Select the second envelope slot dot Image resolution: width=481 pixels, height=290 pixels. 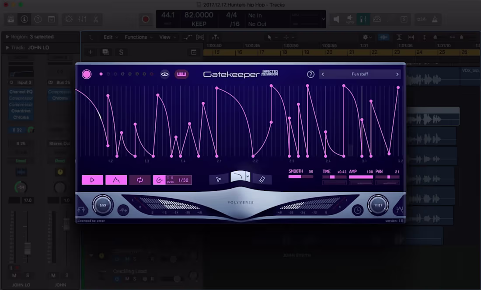click(x=108, y=74)
